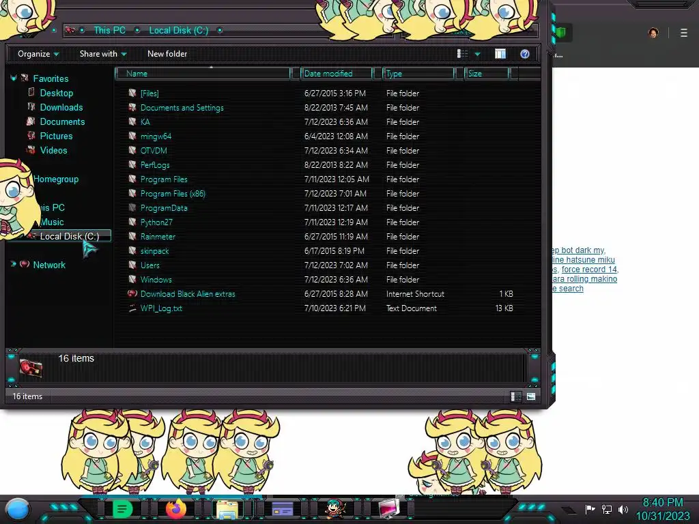The height and width of the screenshot is (524, 699).
Task: Open the view options dropdown arrow
Action: 477,54
